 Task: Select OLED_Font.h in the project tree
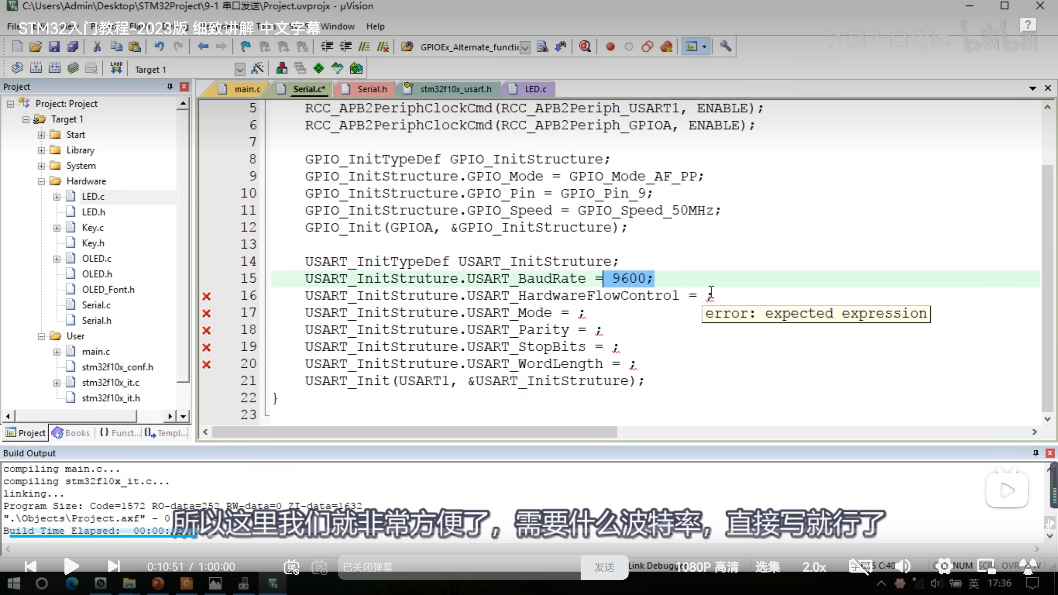[x=108, y=289]
